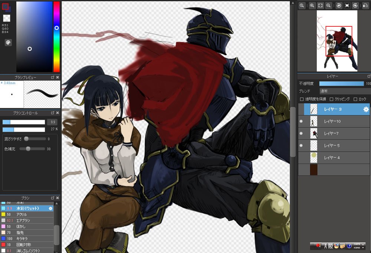Click the brush size slider bar
This screenshot has height=253, width=371.
point(24,122)
